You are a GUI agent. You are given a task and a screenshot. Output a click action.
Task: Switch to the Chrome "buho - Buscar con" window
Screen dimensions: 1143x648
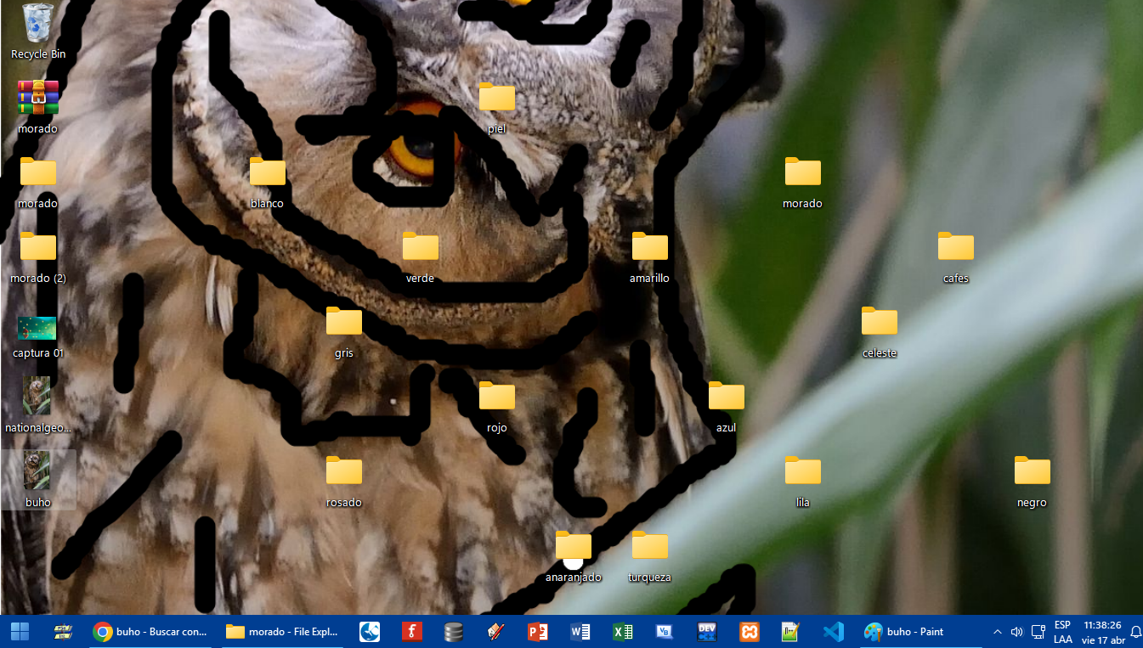(150, 632)
